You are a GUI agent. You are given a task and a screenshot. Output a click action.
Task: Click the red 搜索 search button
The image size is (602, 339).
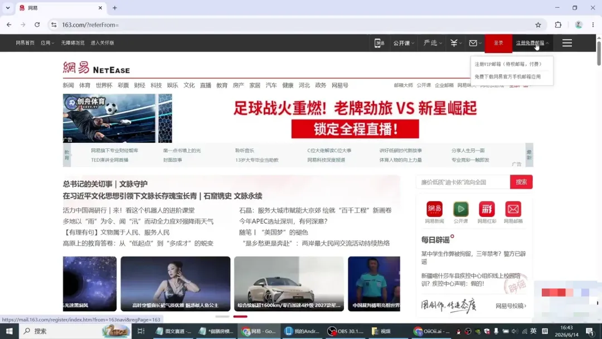click(x=521, y=182)
